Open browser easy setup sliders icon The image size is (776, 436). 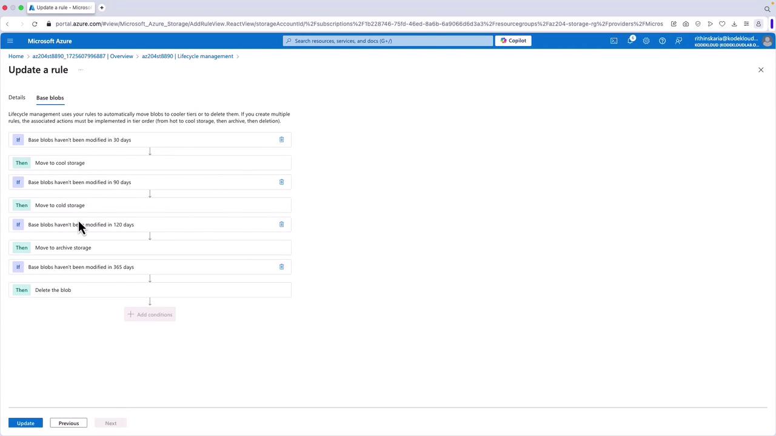(746, 24)
